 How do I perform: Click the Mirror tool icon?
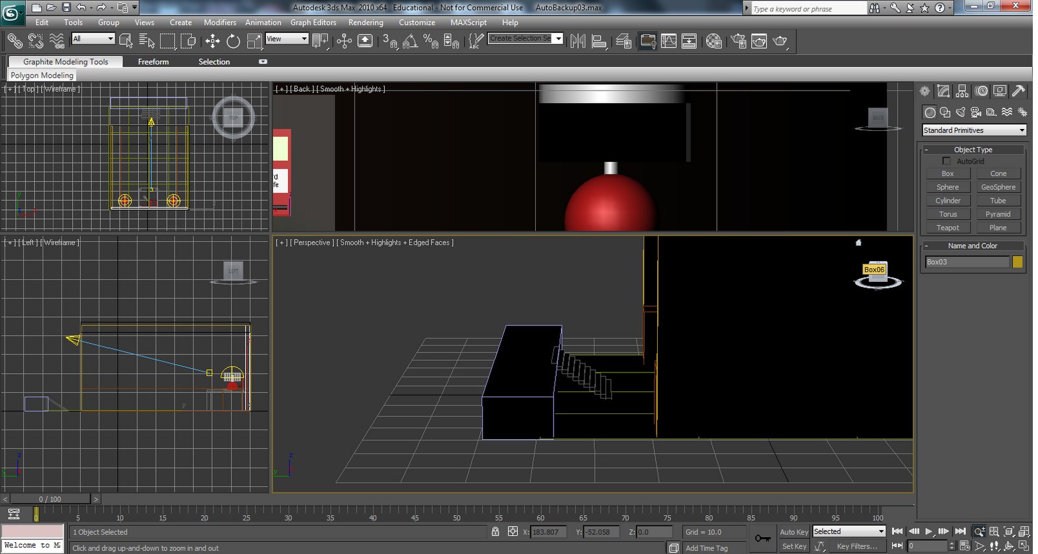(577, 41)
